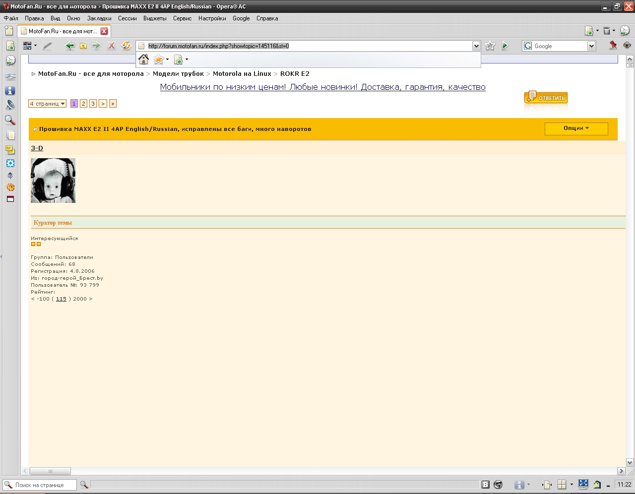Open the 'Мобильники по низким ценам' ad link
The image size is (635, 494).
click(322, 87)
